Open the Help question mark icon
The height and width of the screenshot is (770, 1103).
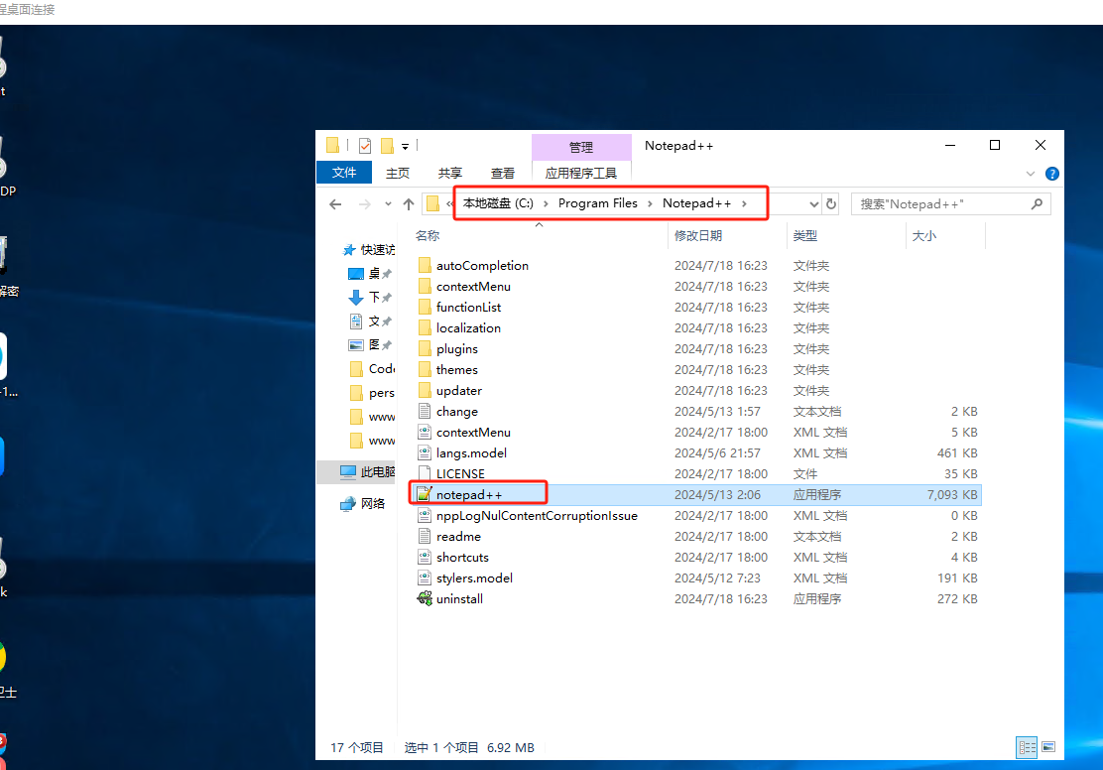tap(1052, 174)
